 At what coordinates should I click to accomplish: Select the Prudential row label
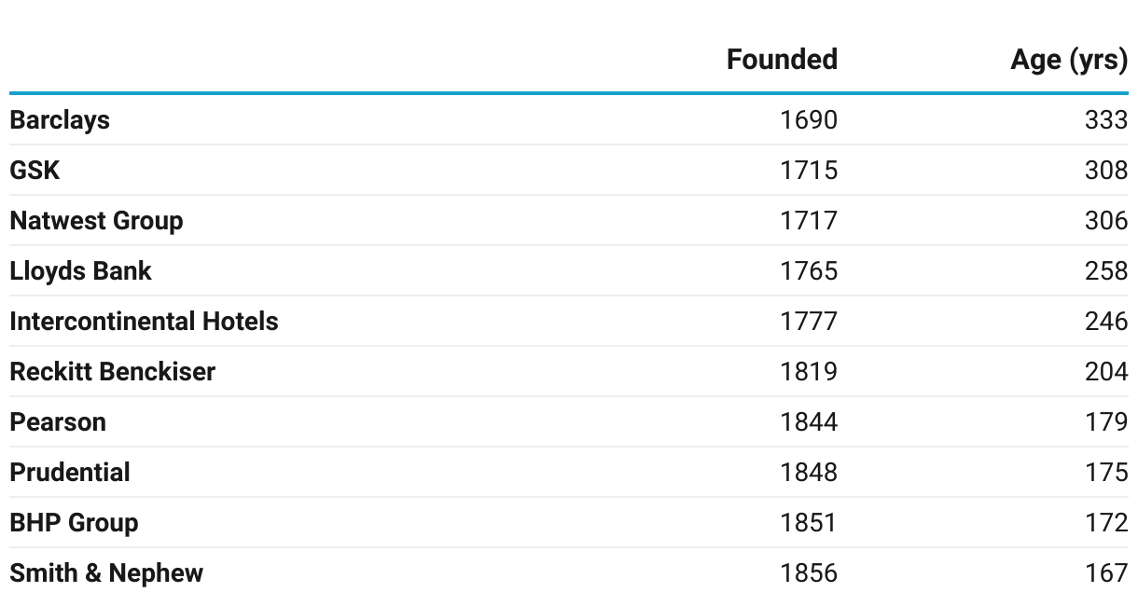pyautogui.click(x=70, y=473)
